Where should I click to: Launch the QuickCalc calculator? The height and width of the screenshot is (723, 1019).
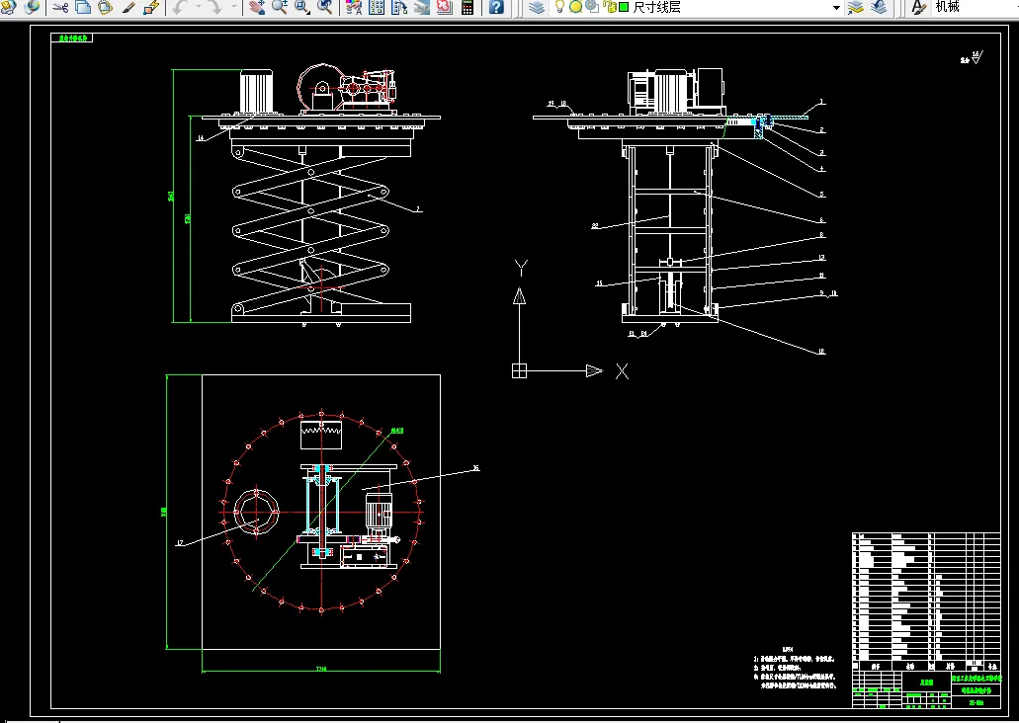(467, 7)
